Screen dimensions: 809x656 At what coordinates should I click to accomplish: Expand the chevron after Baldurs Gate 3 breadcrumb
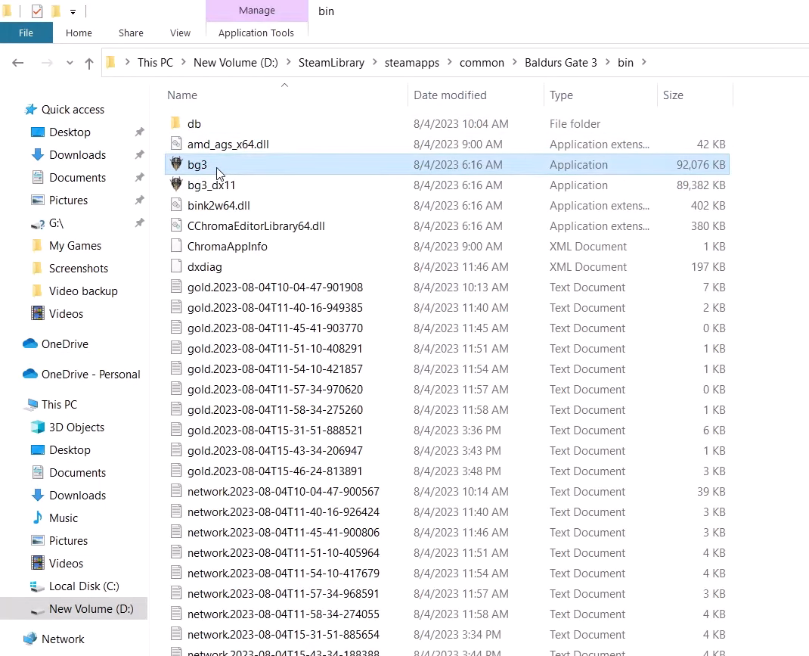pyautogui.click(x=607, y=62)
